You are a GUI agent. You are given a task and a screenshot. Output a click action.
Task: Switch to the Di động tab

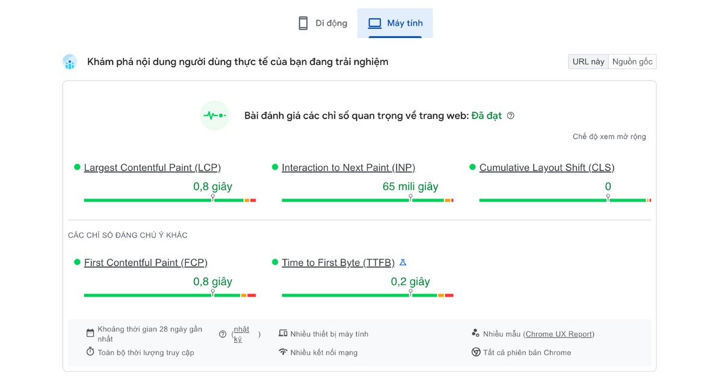tap(322, 23)
